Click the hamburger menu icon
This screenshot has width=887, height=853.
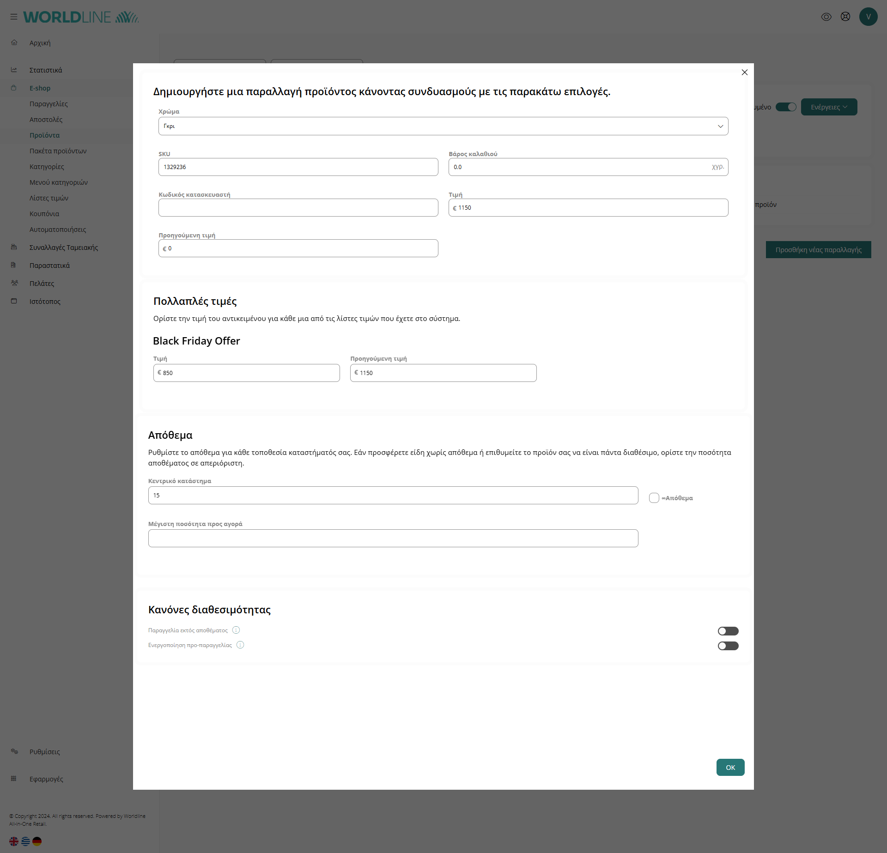pos(14,17)
